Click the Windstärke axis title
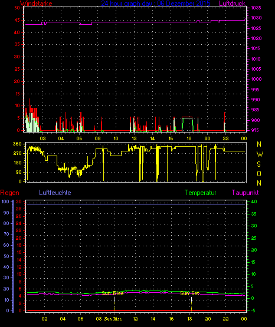 (x=36, y=4)
